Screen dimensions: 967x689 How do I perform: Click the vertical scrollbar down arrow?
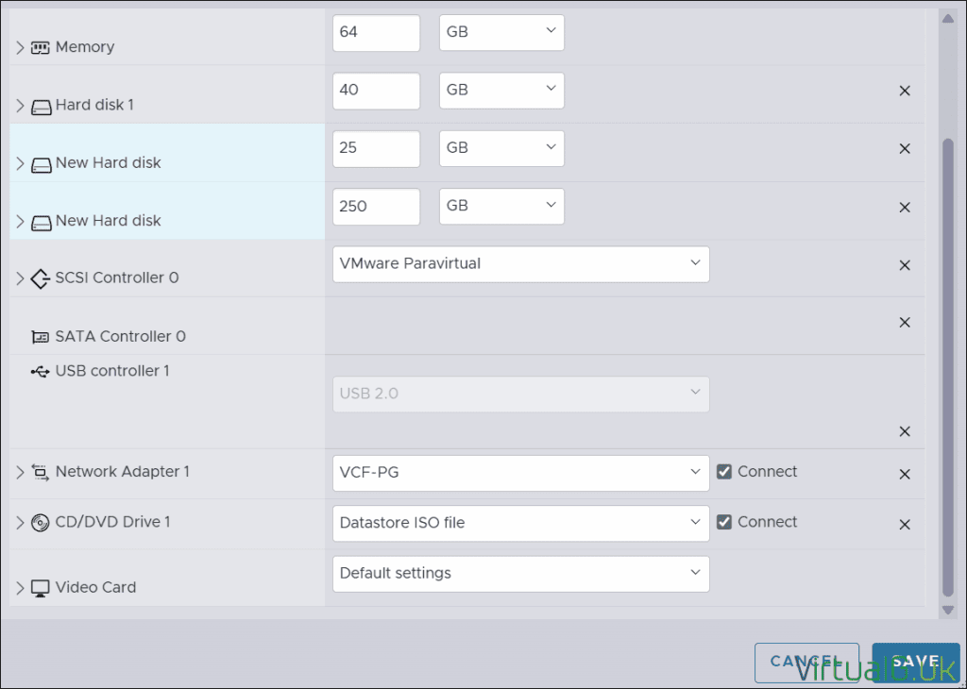tap(948, 611)
